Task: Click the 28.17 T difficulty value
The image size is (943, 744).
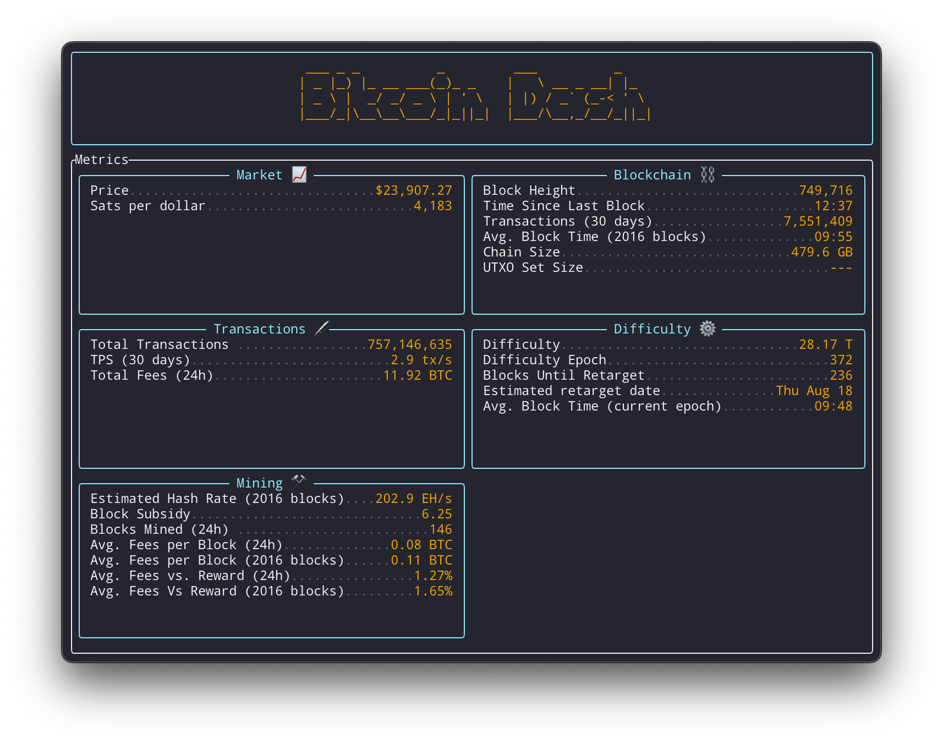Action: pos(826,344)
